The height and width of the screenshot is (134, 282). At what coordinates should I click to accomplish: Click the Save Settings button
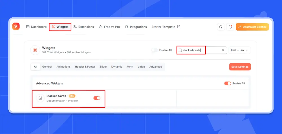pyautogui.click(x=240, y=67)
